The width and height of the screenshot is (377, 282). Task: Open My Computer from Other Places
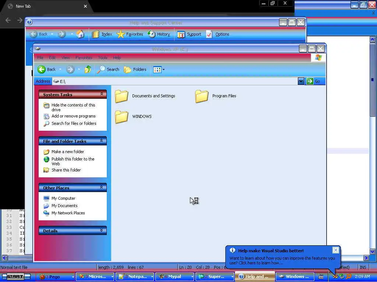[63, 198]
